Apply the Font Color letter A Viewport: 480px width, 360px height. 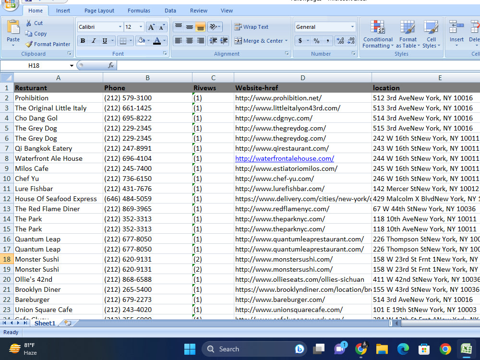tap(157, 41)
